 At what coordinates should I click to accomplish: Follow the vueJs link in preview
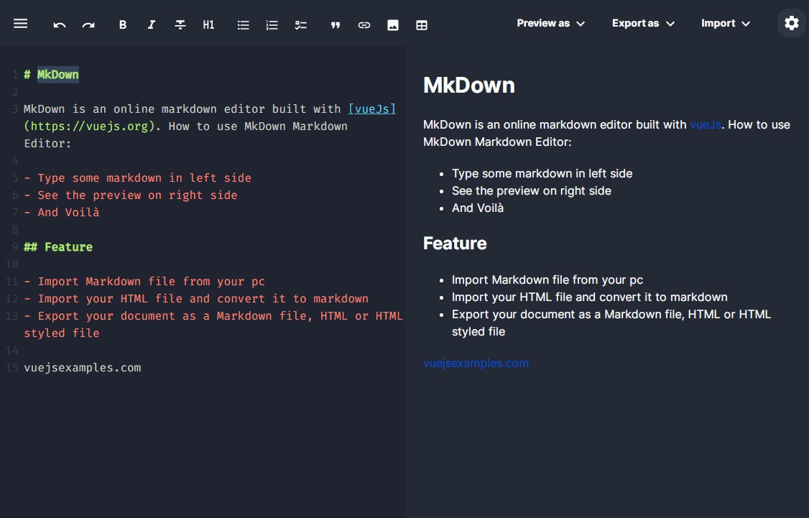click(x=706, y=124)
